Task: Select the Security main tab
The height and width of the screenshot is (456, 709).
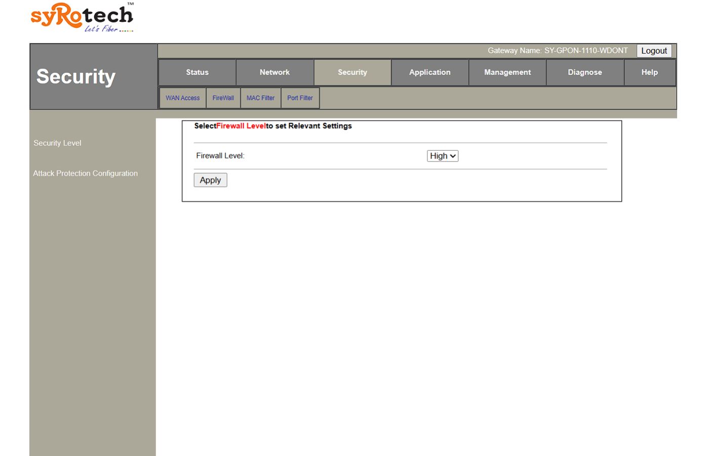Action: pos(352,72)
